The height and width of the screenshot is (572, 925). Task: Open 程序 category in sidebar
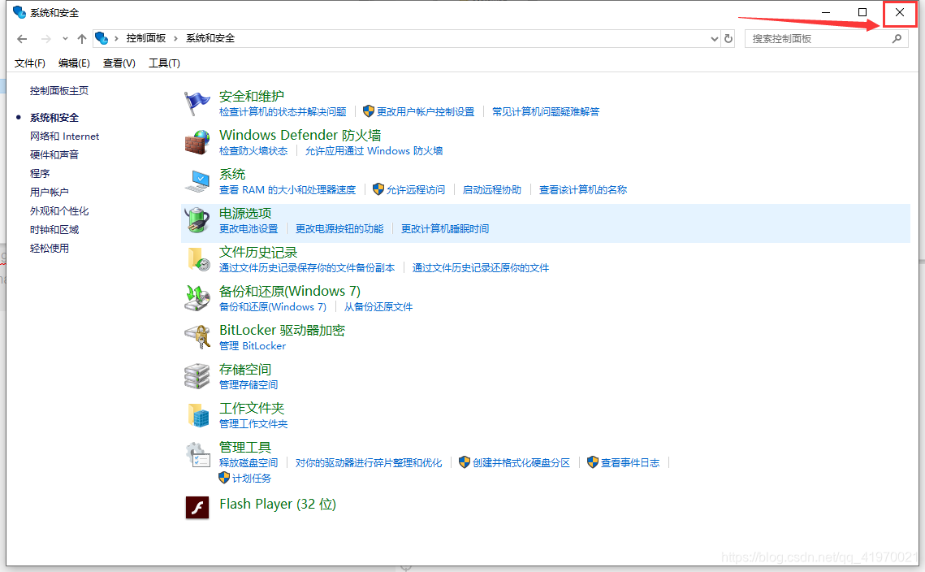click(40, 174)
